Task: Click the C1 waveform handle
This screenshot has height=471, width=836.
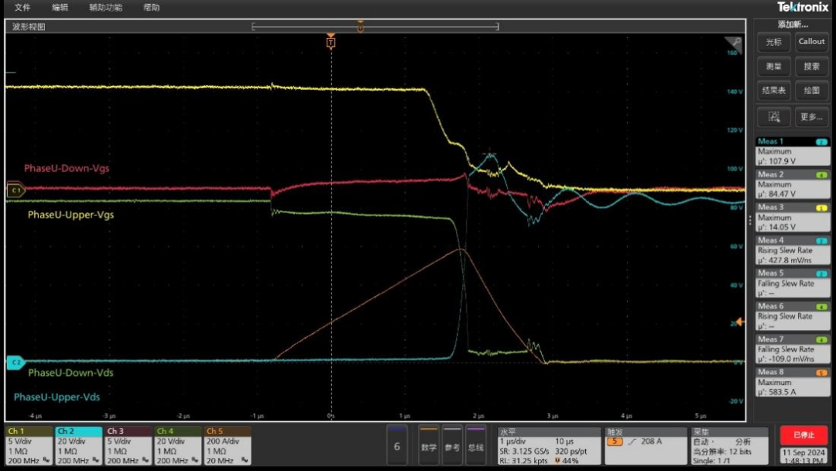Action: tap(15, 190)
